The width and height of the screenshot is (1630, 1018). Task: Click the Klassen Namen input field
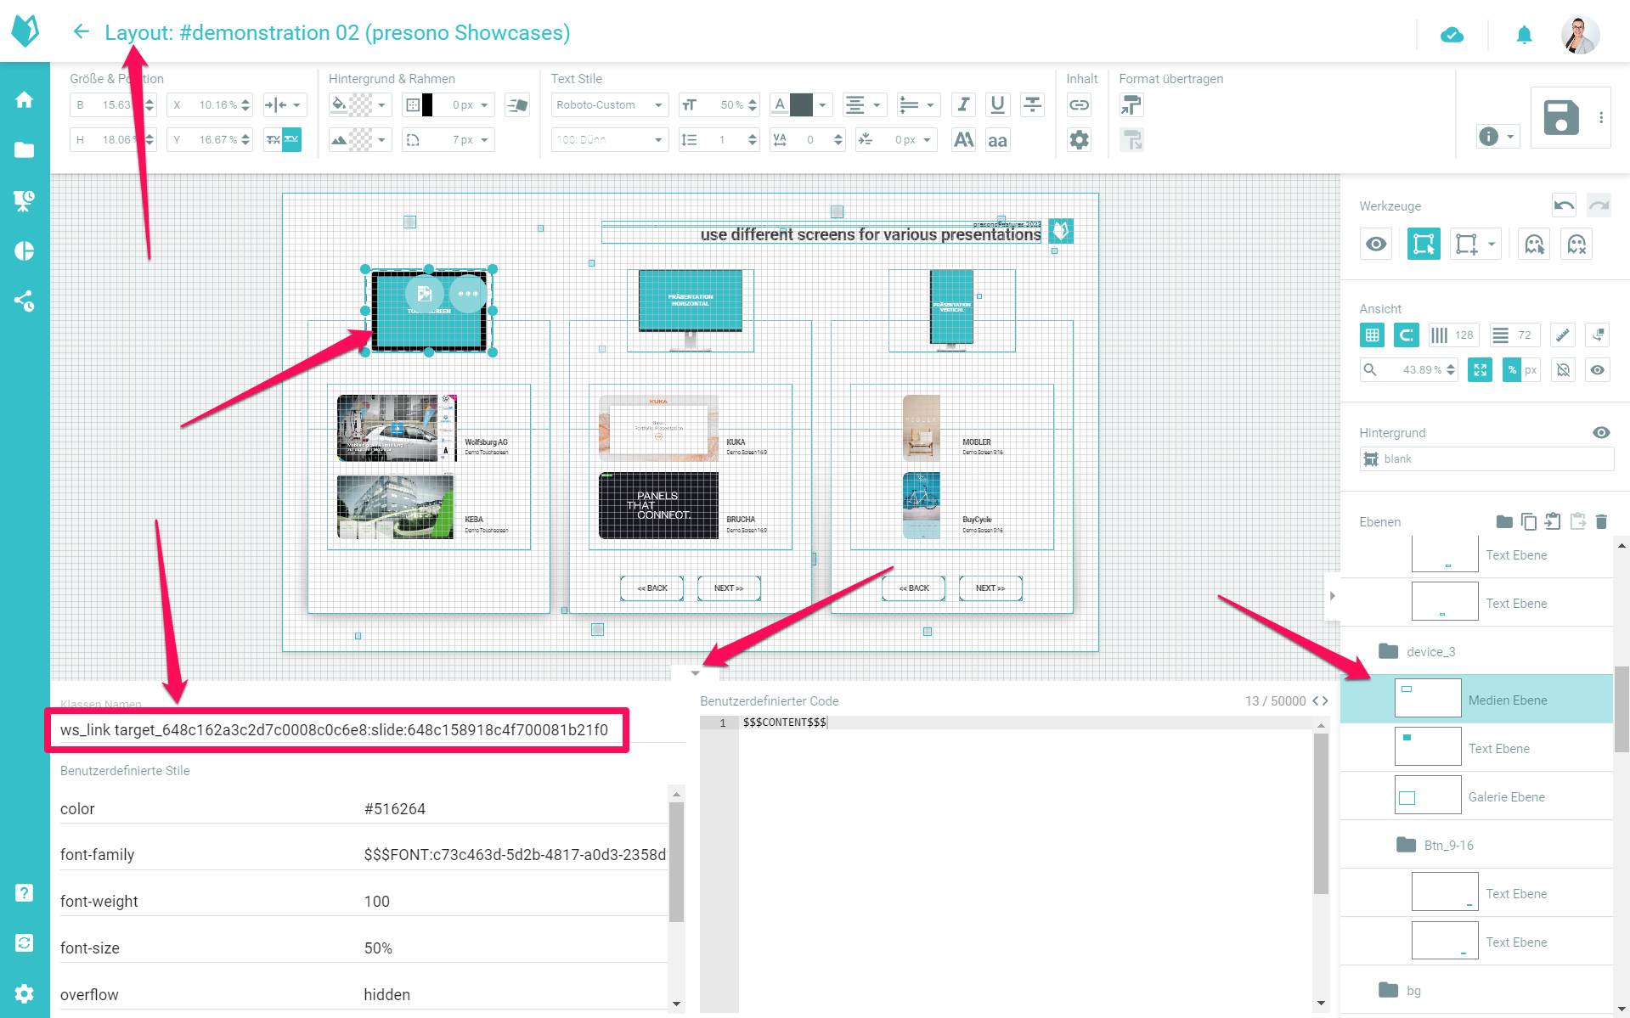point(336,729)
